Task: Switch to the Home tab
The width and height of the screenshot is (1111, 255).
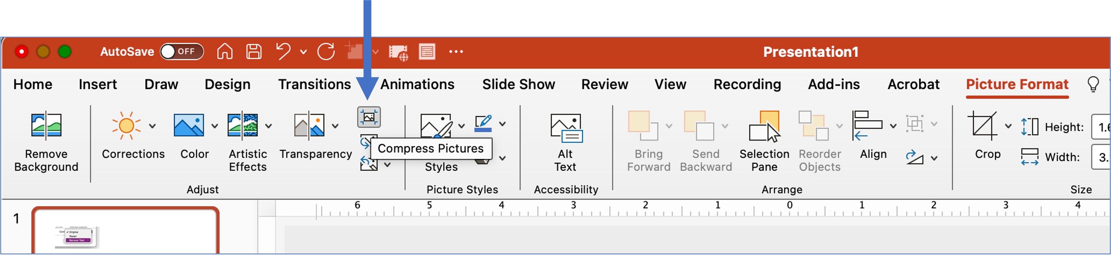Action: click(x=33, y=84)
